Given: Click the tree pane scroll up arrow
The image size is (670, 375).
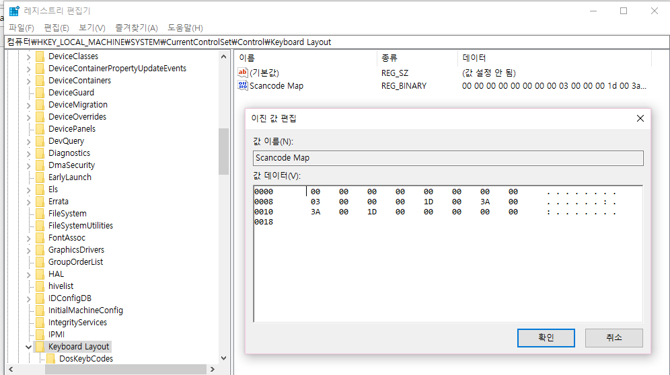Looking at the screenshot, I should click(x=223, y=56).
